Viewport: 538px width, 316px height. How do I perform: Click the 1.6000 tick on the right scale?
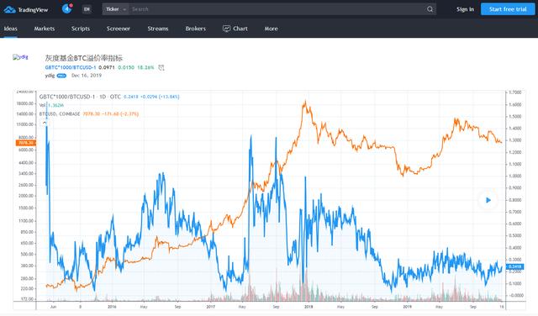click(515, 104)
